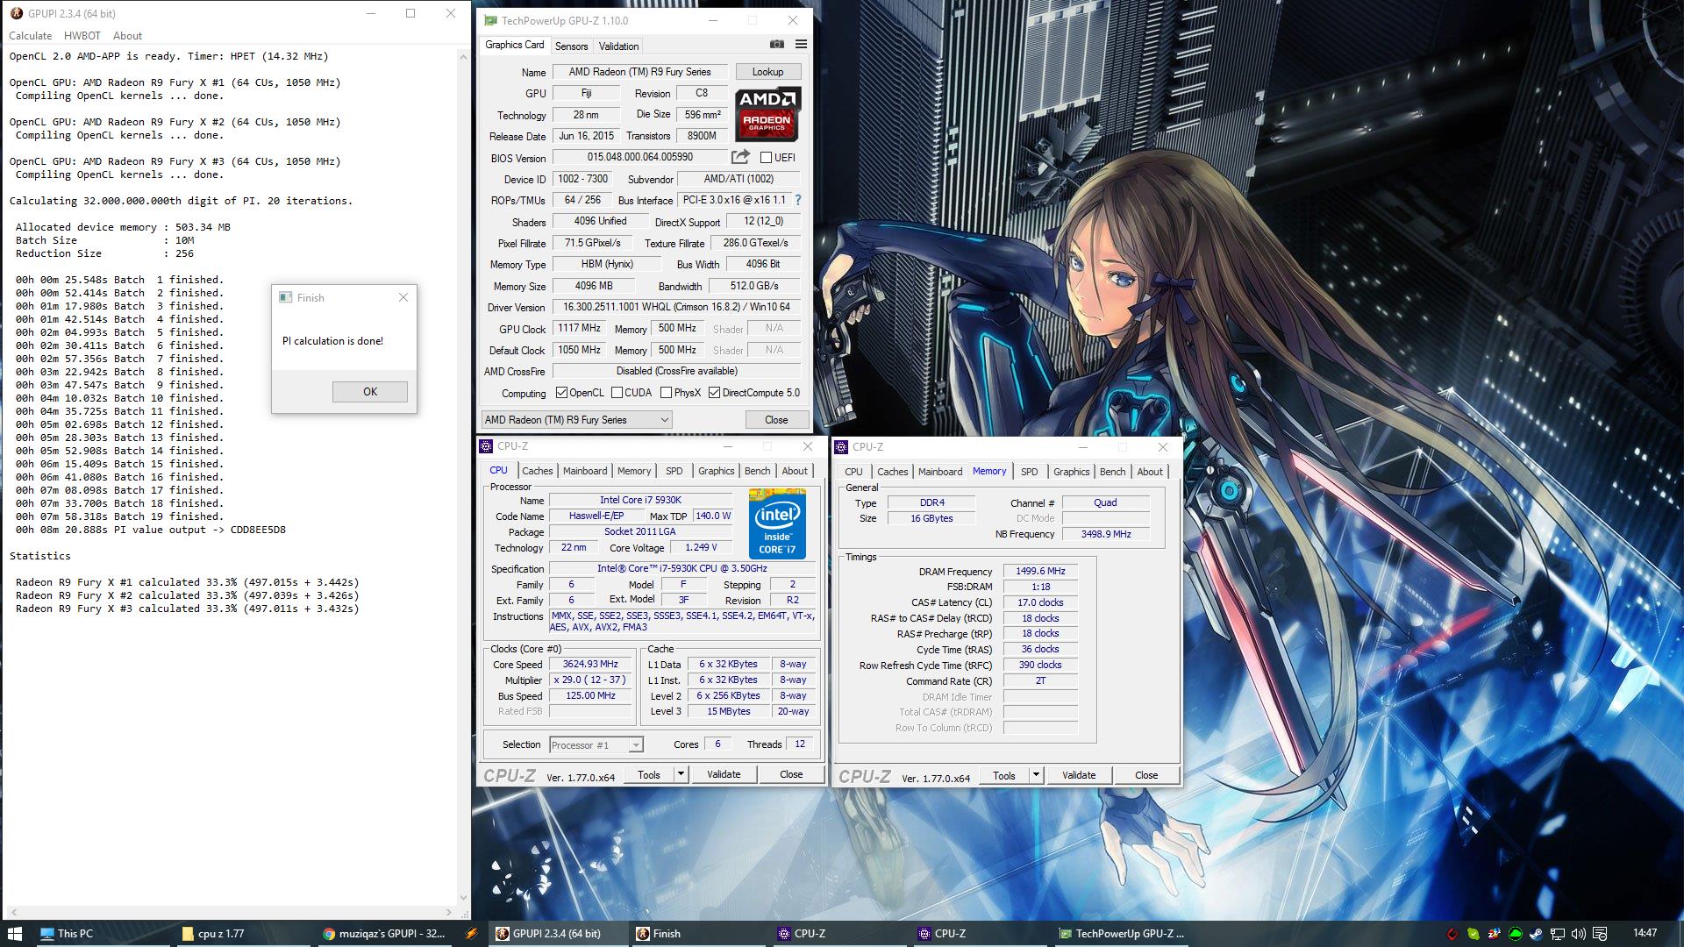
Task: Open SPD tab in right CPU-Z window
Action: [1030, 472]
